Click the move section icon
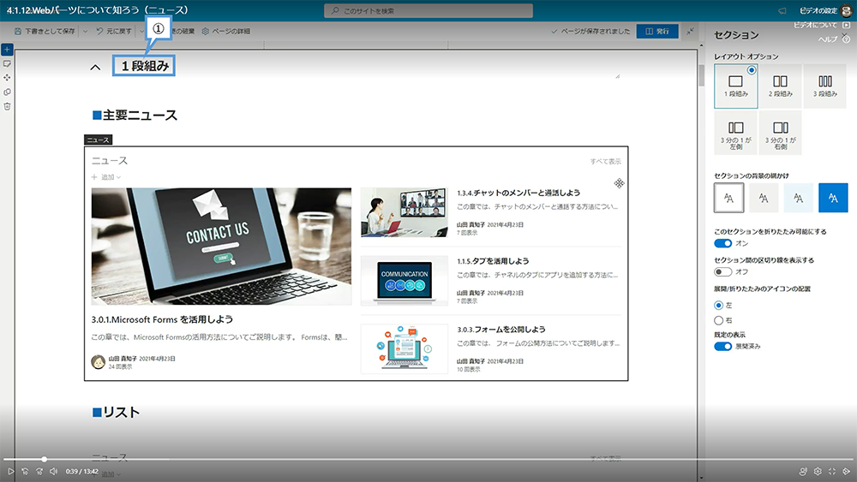Screen dimensions: 857x482 [7, 78]
